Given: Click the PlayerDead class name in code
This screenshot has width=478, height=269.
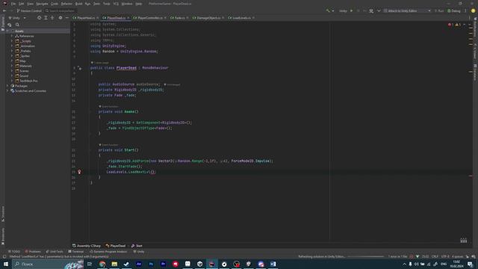Looking at the screenshot, I should coord(126,68).
